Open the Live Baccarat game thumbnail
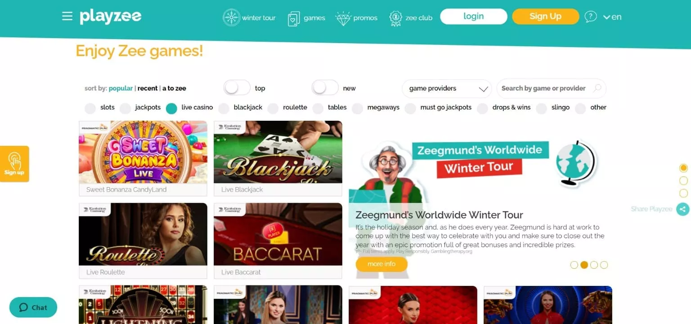This screenshot has width=691, height=324. tap(278, 241)
